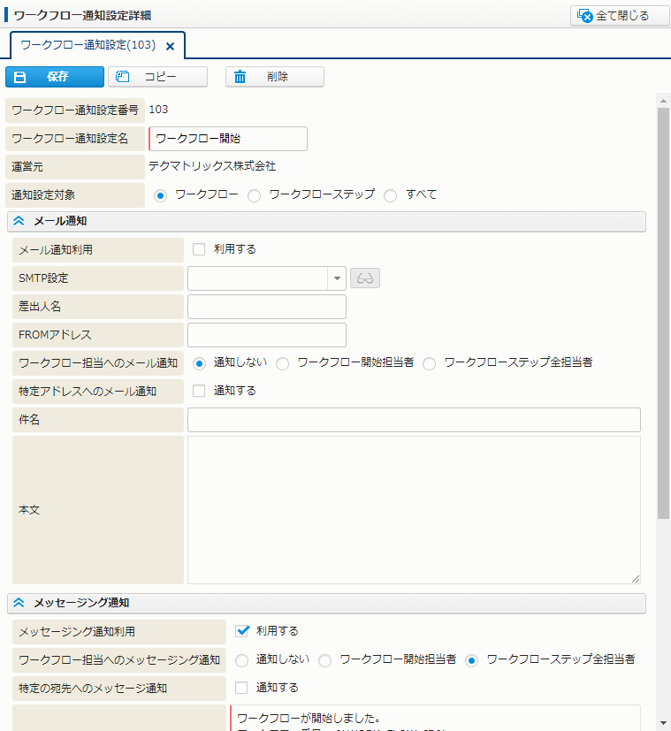Screen dimensions: 671x731
Task: Click the vertical scrollbar thumb
Action: pyautogui.click(x=663, y=309)
